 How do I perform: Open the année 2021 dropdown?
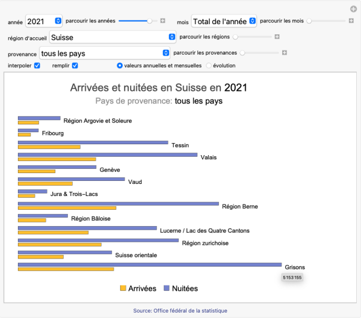pyautogui.click(x=44, y=21)
